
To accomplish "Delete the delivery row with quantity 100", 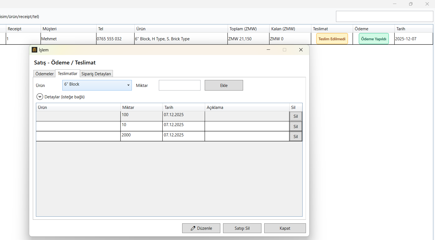I will [x=296, y=116].
